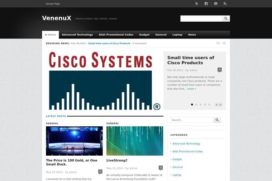
Task: Click General in Categories sidebar
Action: (x=177, y=167)
